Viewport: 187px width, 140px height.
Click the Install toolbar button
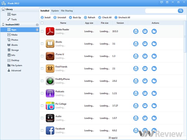point(46,17)
